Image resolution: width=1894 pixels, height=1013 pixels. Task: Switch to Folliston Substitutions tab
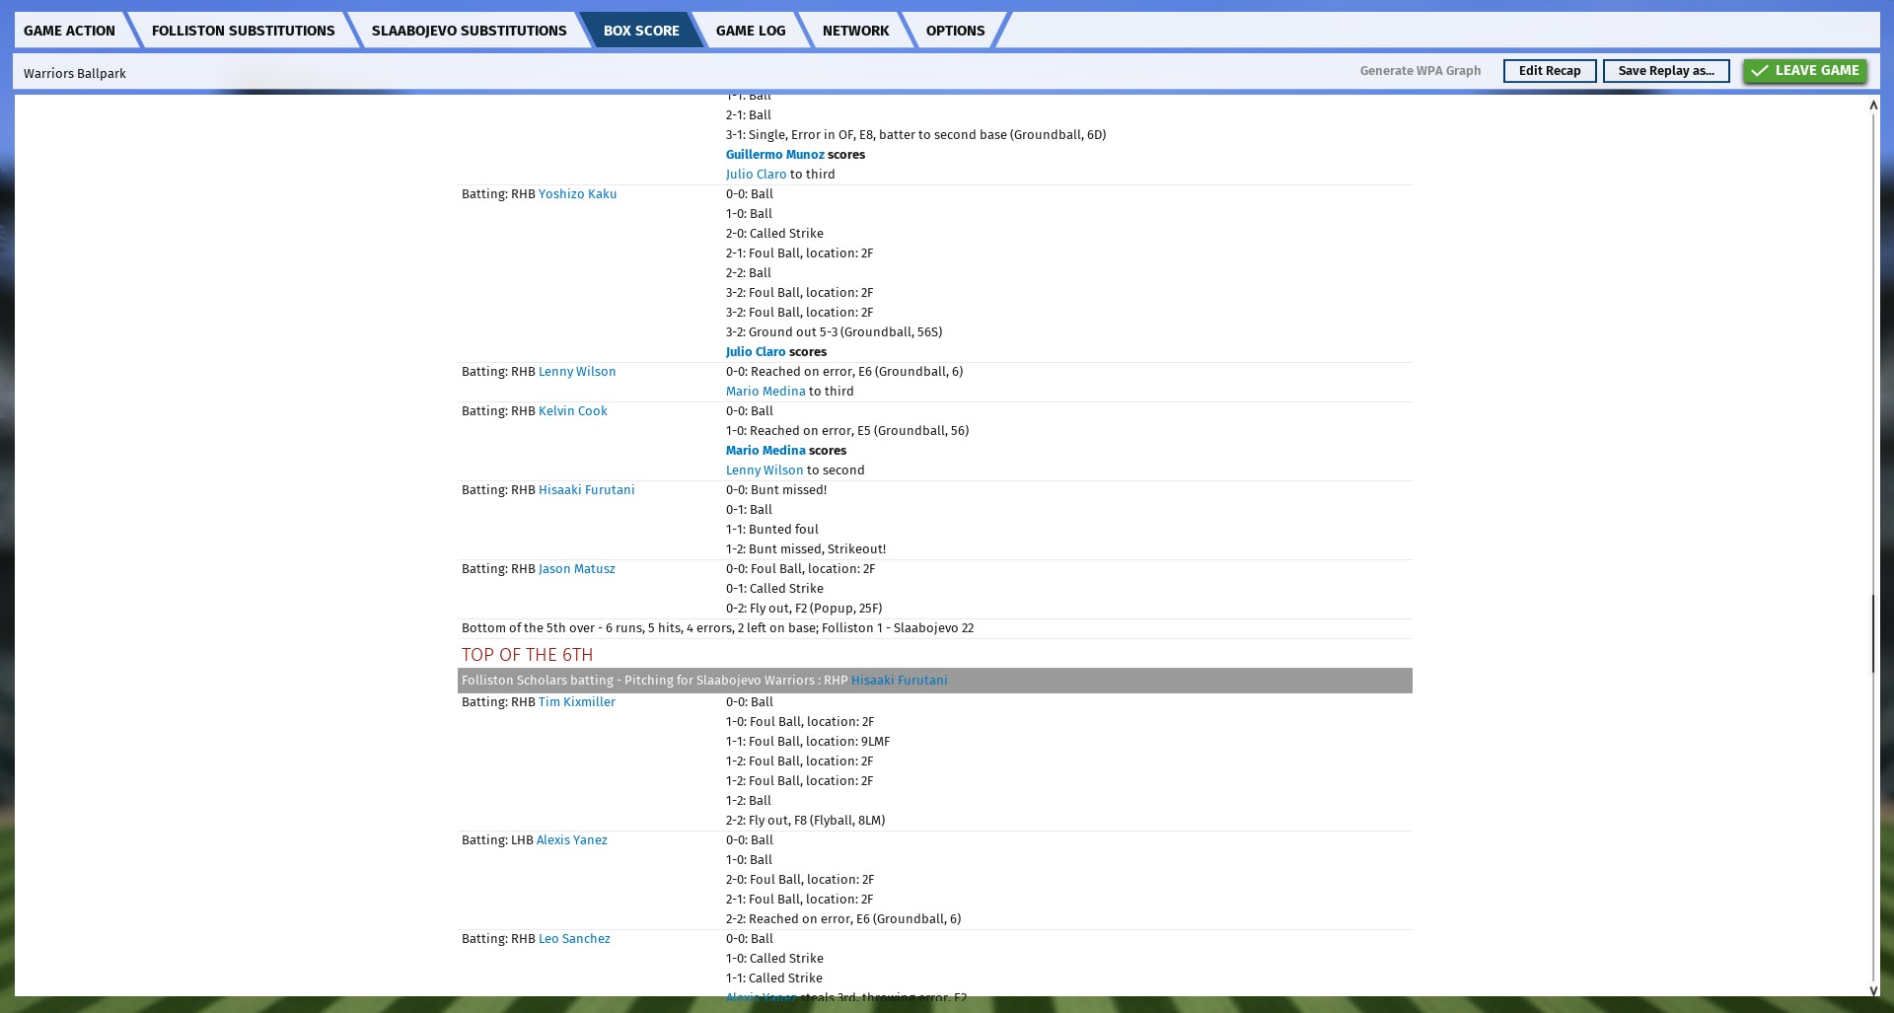point(243,31)
